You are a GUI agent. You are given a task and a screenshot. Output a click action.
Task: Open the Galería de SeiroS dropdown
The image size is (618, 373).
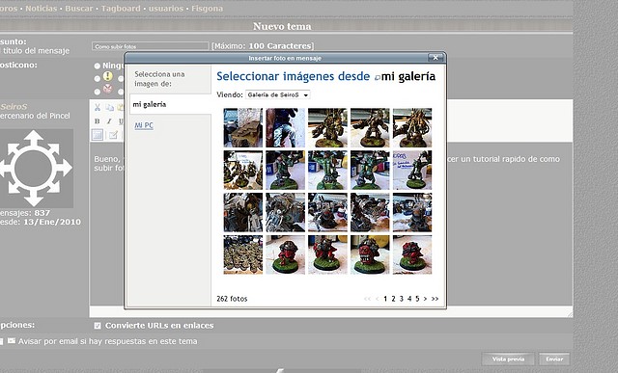[278, 94]
